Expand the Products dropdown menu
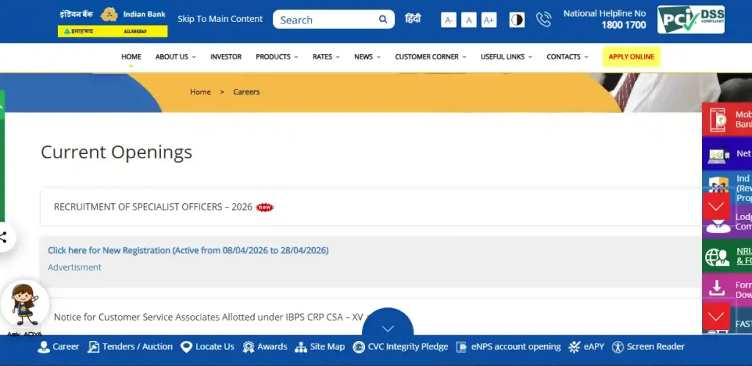Image resolution: width=752 pixels, height=366 pixels. (x=276, y=57)
